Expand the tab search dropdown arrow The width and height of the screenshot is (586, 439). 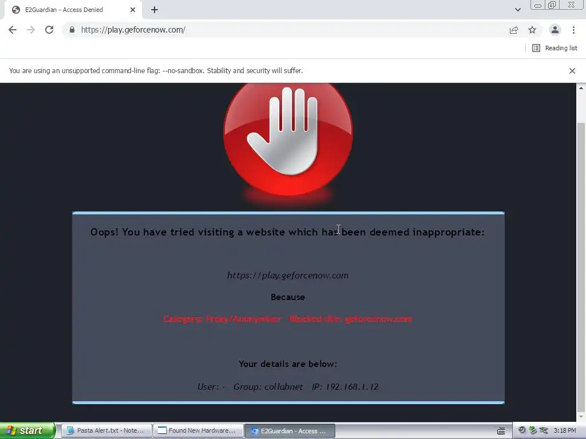coord(517,10)
